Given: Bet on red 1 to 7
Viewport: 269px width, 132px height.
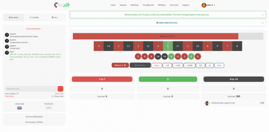Looking at the screenshot, I should click(x=102, y=79).
